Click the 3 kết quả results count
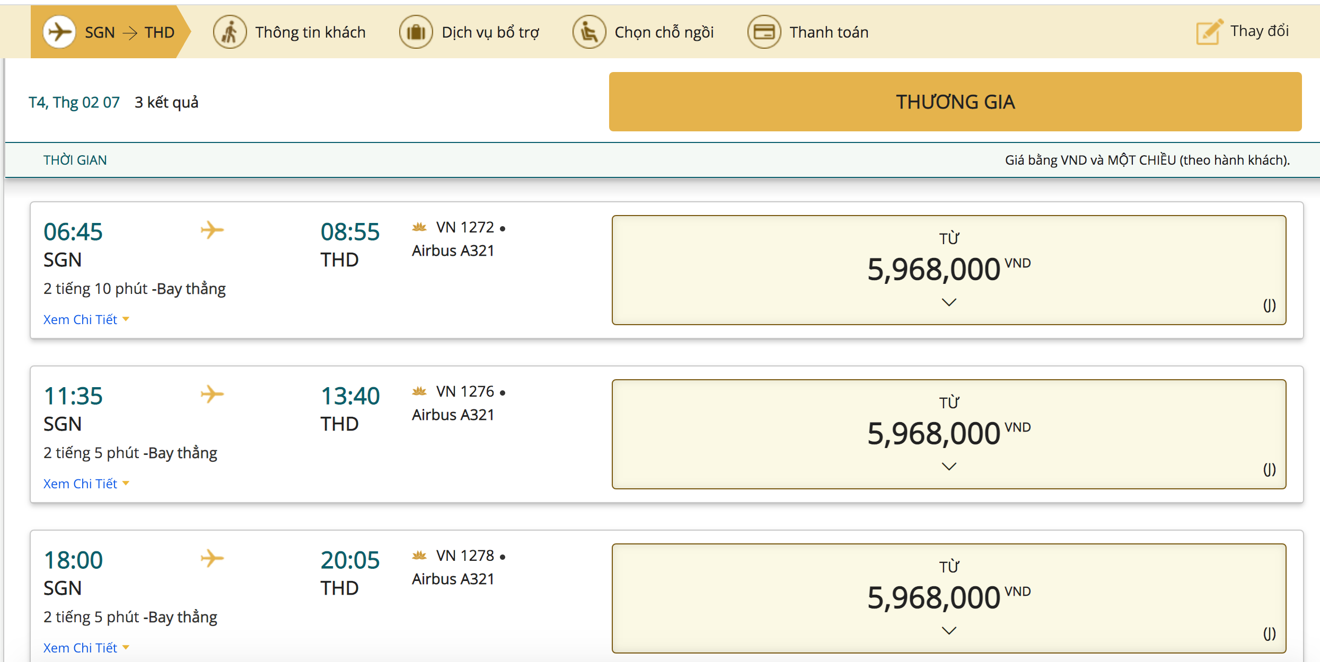Image resolution: width=1320 pixels, height=662 pixels. pyautogui.click(x=166, y=102)
